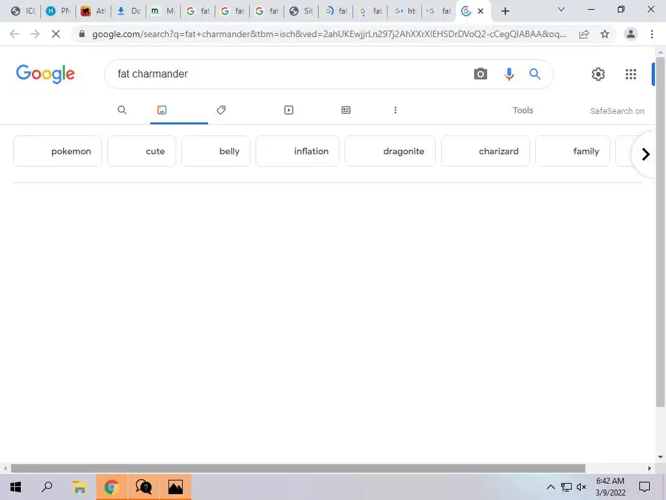Click the SafeSearch on label
Image resolution: width=666 pixels, height=500 pixels.
pyautogui.click(x=617, y=111)
